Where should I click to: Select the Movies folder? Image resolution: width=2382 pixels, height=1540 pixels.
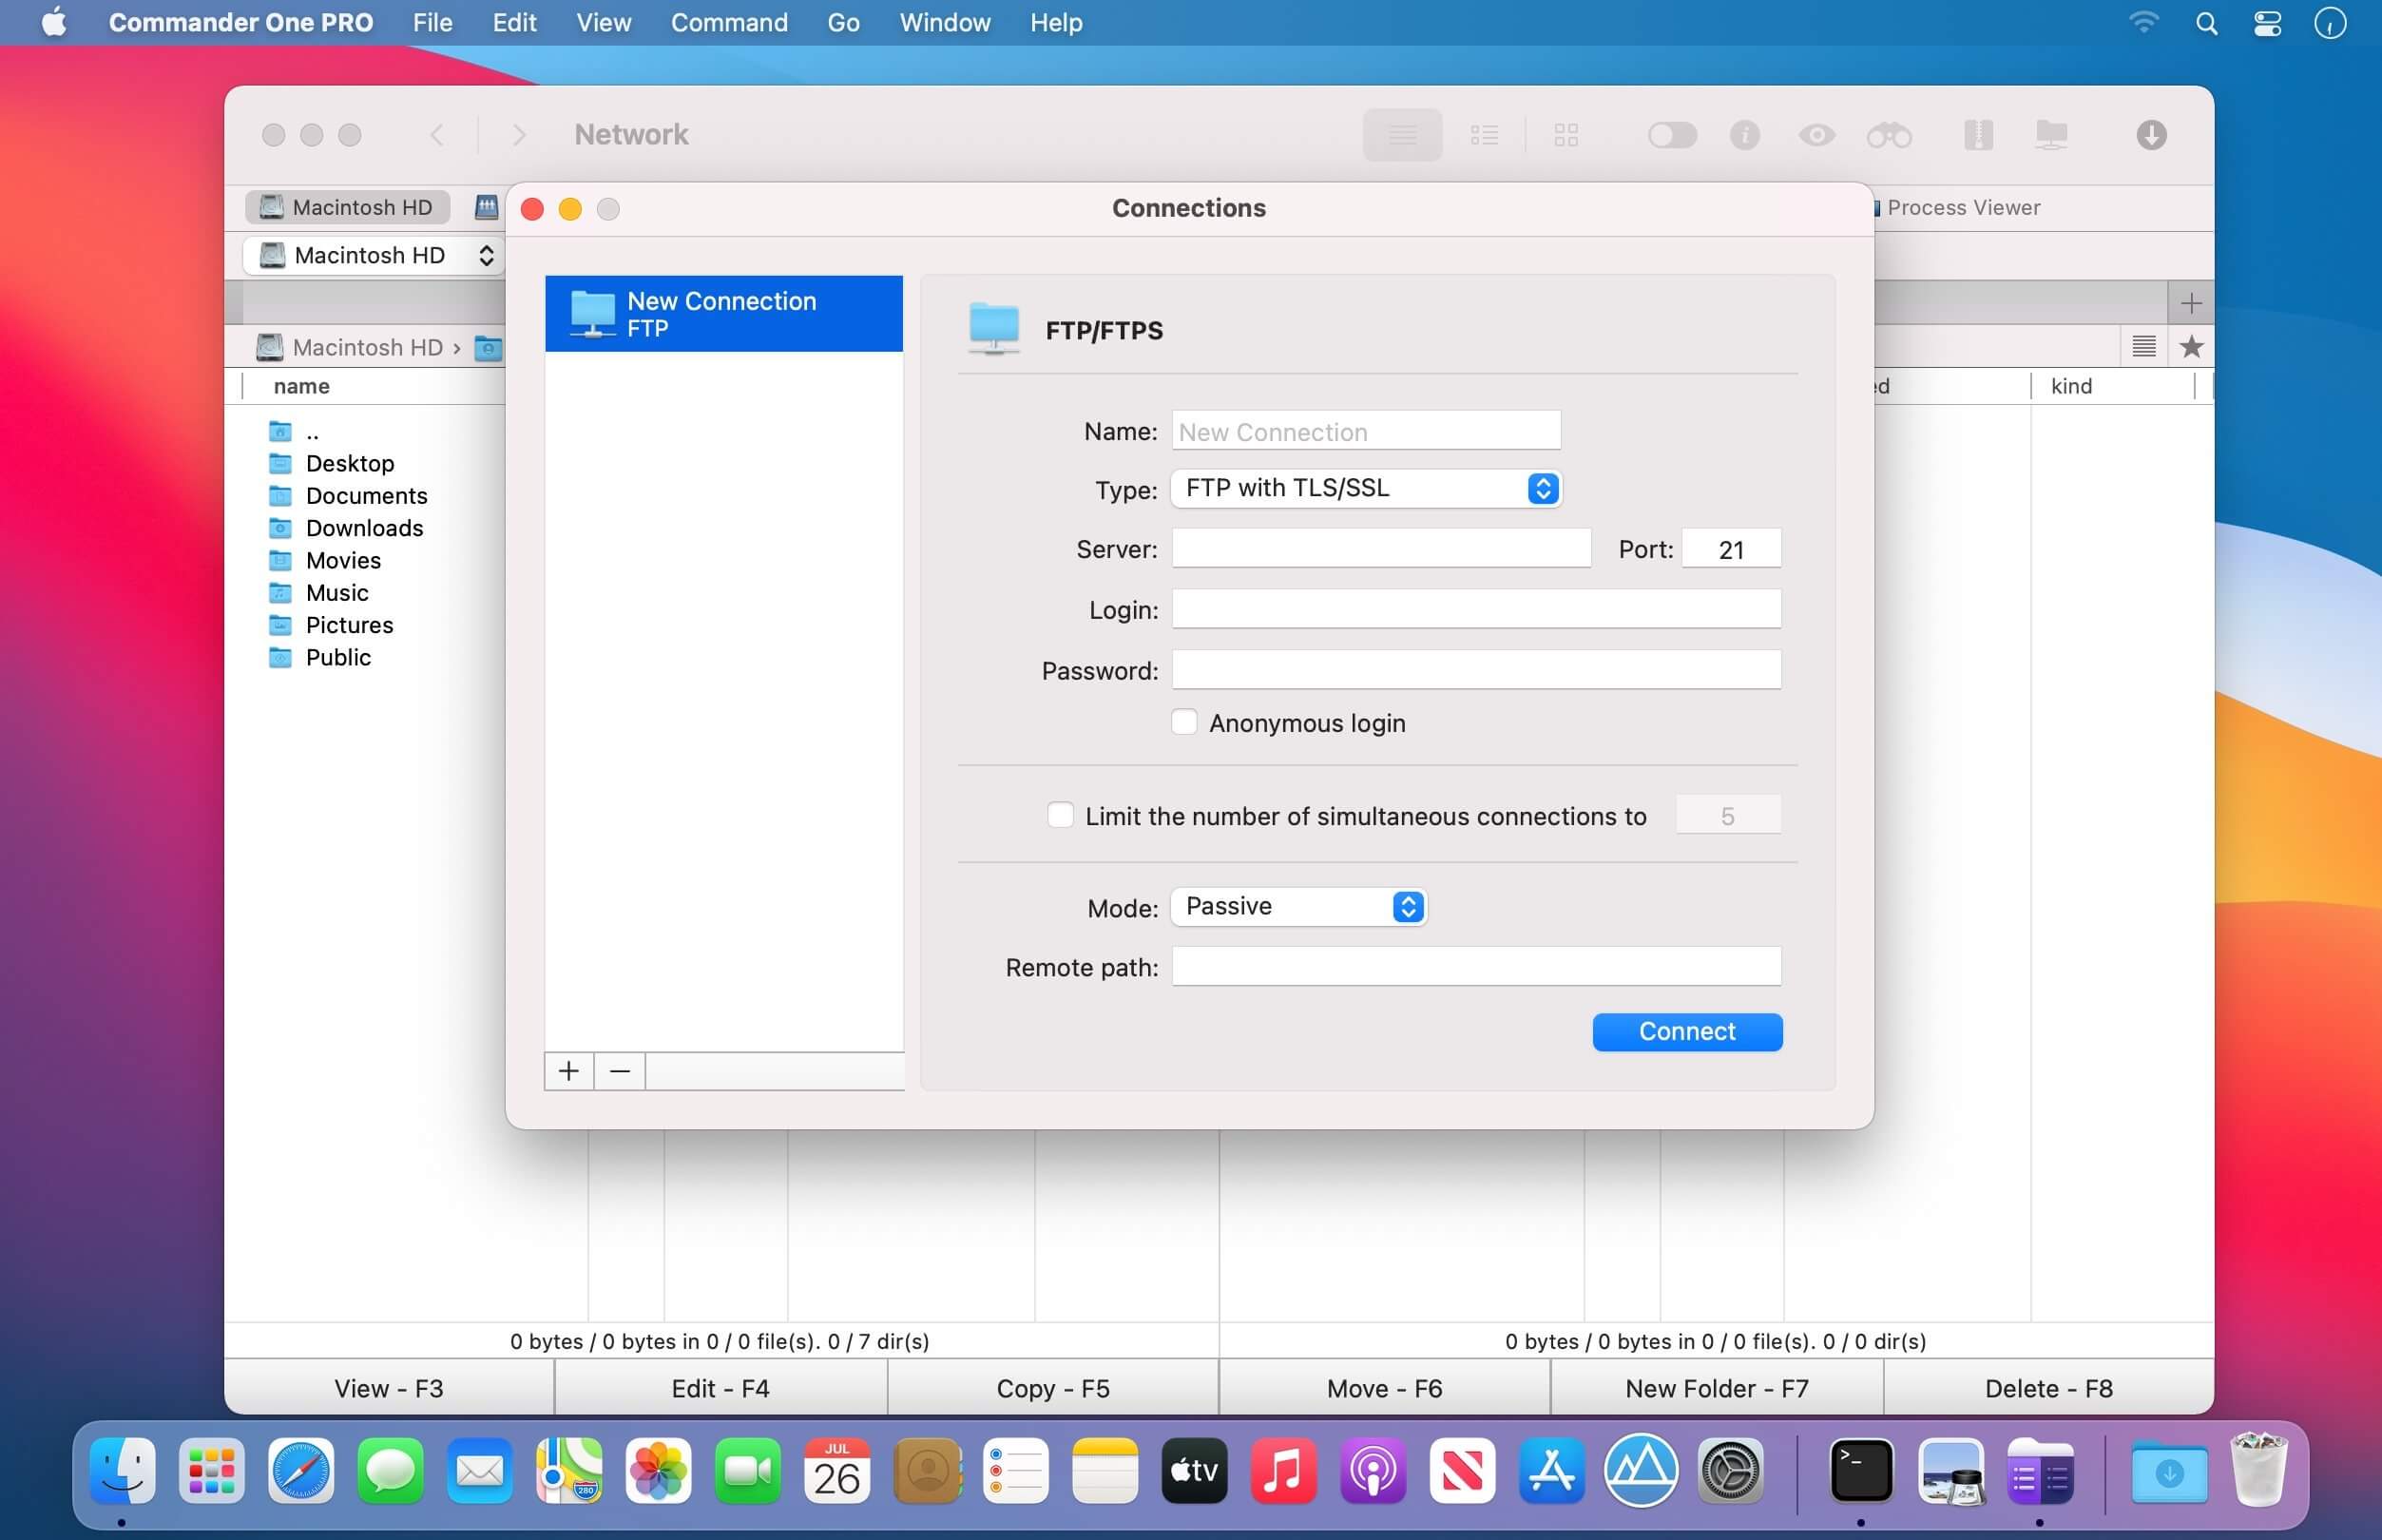pos(343,560)
